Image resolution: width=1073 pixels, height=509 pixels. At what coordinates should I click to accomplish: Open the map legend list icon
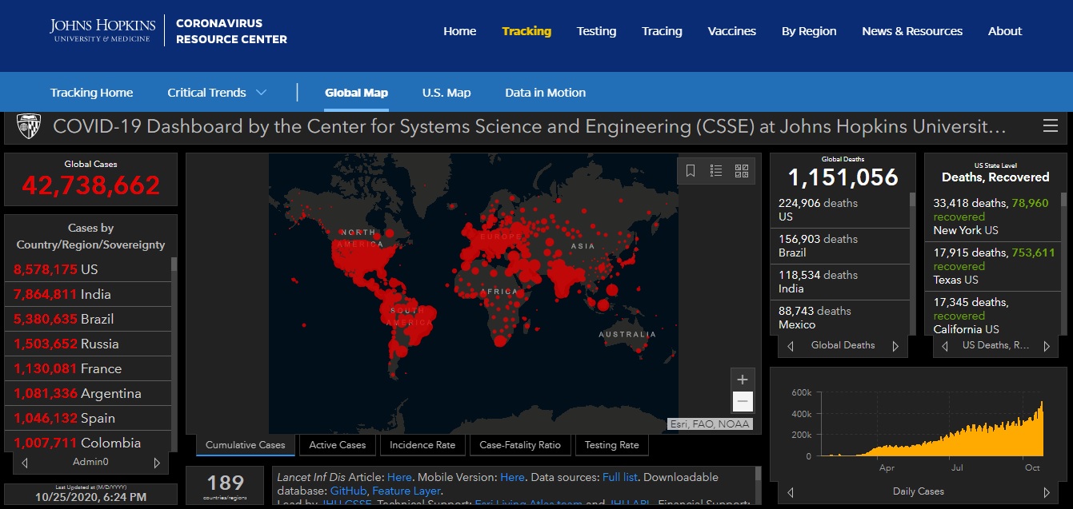716,171
